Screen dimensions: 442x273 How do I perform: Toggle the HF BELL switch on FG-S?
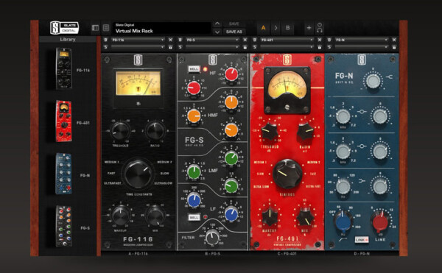coord(194,69)
